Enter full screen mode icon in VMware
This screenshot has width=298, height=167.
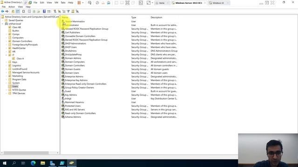click(149, 3)
